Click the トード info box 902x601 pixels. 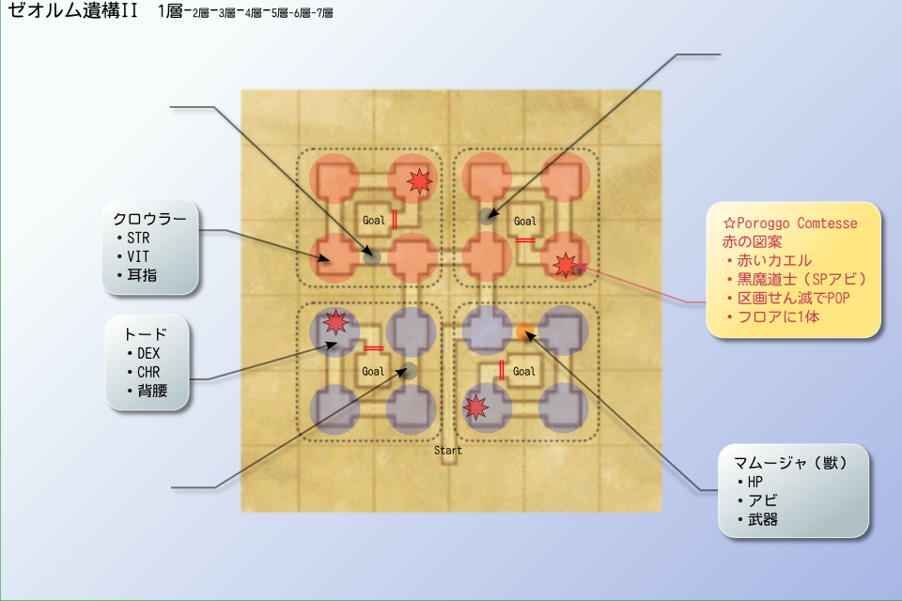[147, 362]
